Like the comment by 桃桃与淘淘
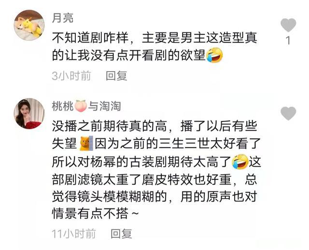Screen dimensions: 309x250 288,113
